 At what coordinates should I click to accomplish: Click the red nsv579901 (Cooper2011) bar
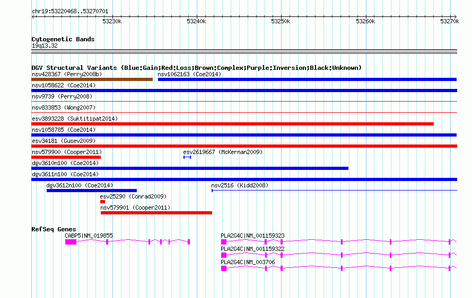tap(156, 213)
